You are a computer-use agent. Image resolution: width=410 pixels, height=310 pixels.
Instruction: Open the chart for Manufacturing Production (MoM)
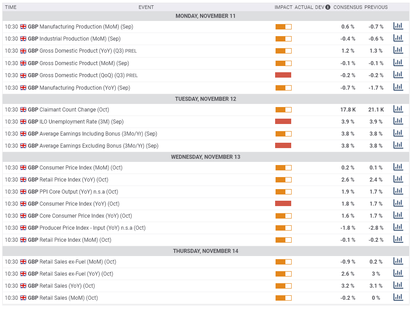coord(398,26)
